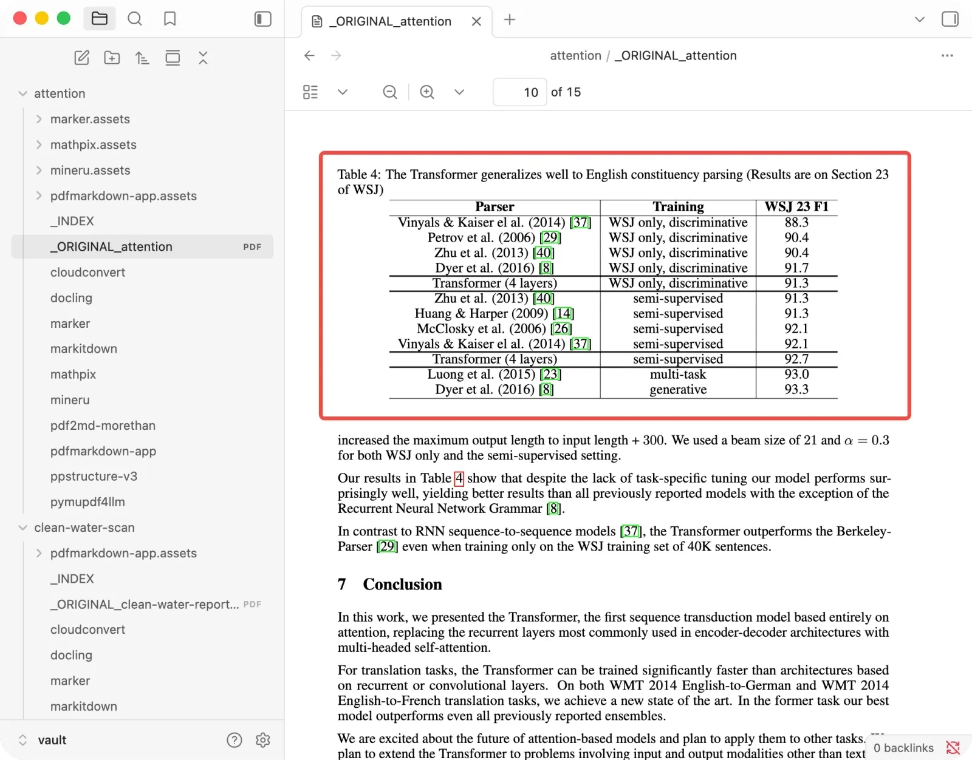Follow citation [14] in Huang & Harper row
Screen dimensions: 972x760
point(563,313)
